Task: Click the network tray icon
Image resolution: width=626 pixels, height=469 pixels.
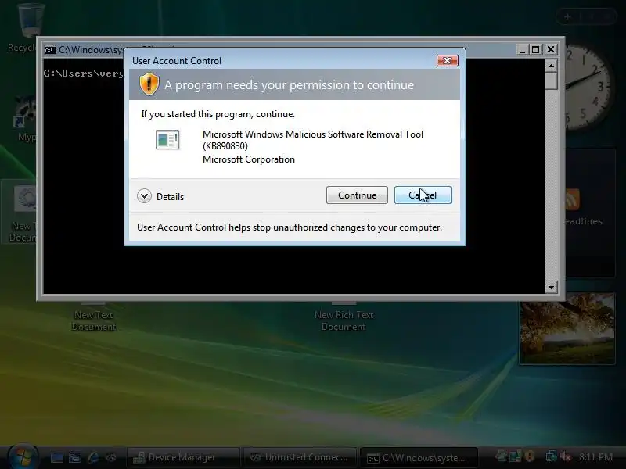Action: (x=552, y=456)
